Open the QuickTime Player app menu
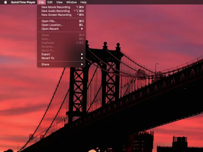Screen dimensions: 203x152 click(23, 2)
